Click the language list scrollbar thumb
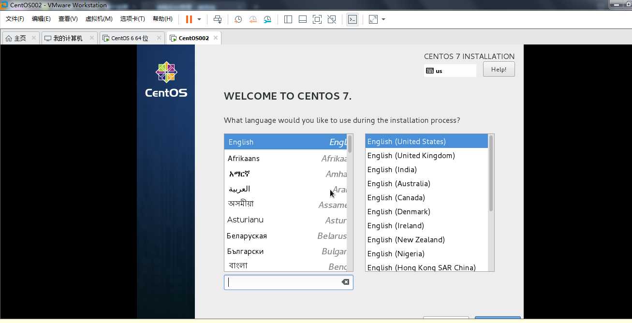632x323 pixels. pos(350,144)
